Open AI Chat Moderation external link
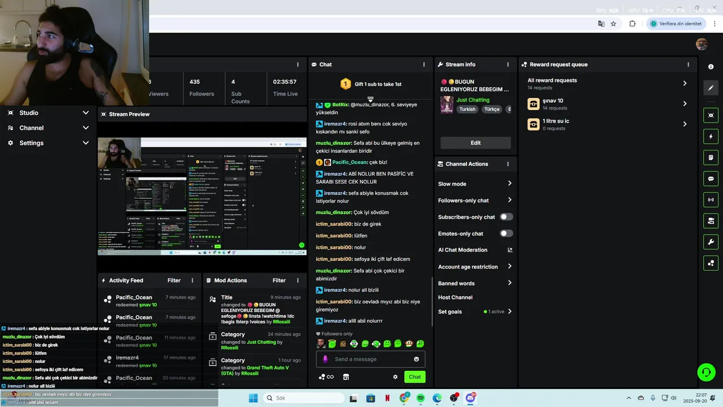Screen dimensions: 723x407 coord(509,250)
